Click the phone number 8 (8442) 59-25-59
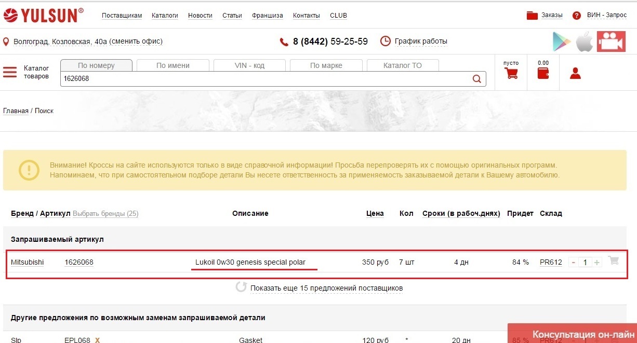Viewport: 637px width, 343px height. coord(330,42)
